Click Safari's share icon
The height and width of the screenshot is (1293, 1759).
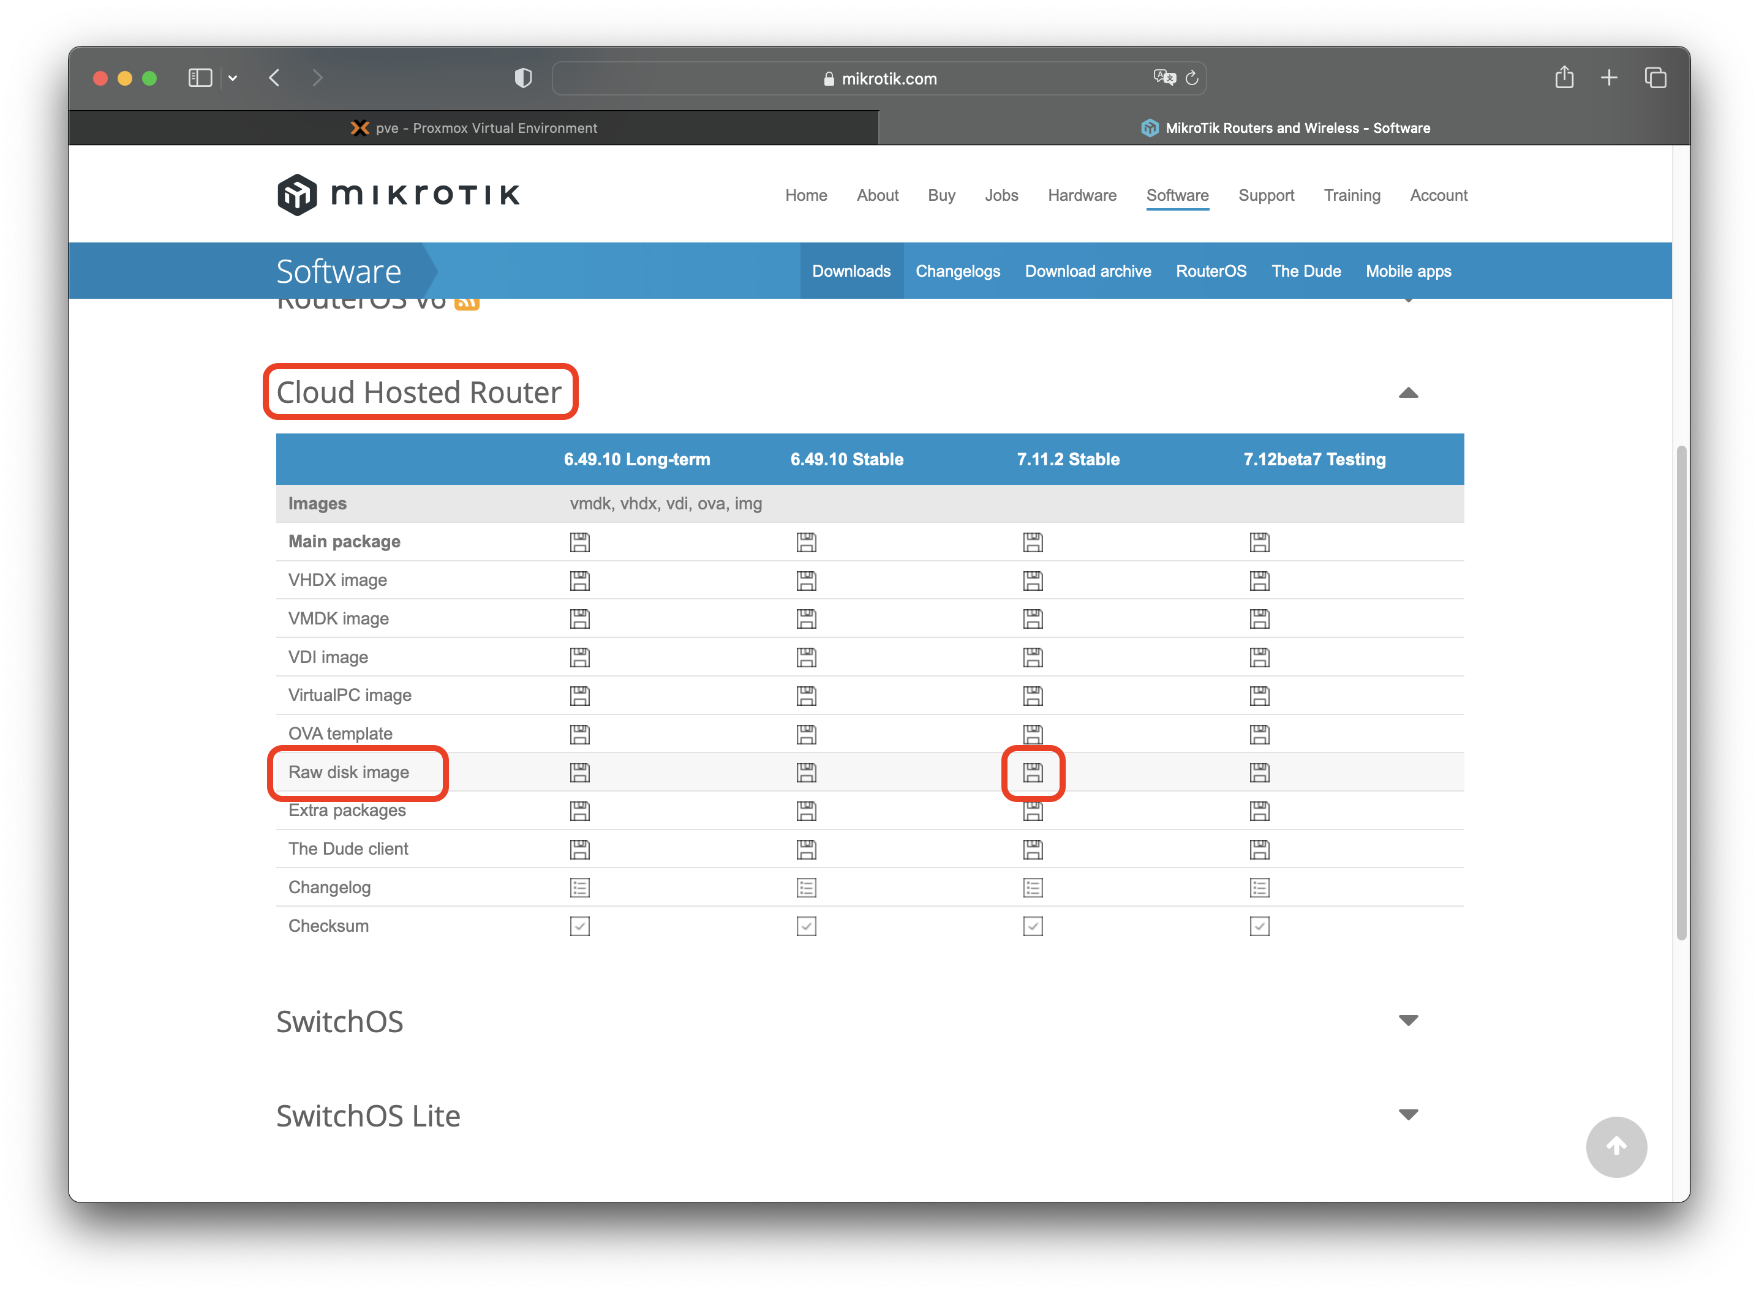click(x=1563, y=78)
